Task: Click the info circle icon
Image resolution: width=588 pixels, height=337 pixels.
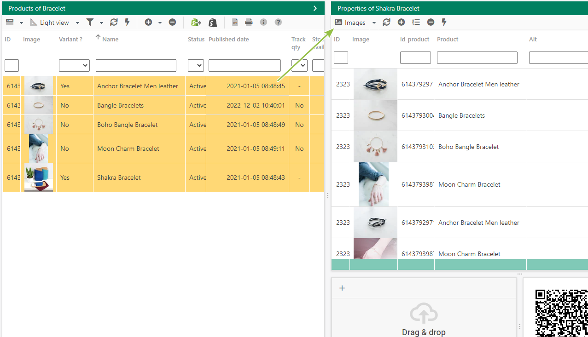Action: pyautogui.click(x=263, y=22)
